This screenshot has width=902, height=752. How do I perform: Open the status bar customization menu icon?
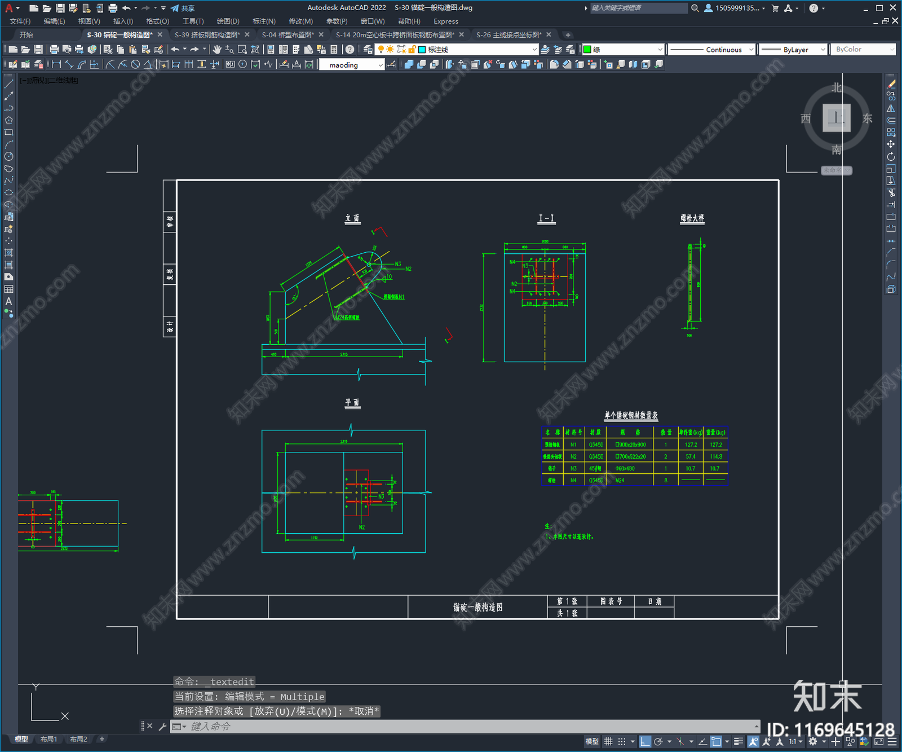892,742
